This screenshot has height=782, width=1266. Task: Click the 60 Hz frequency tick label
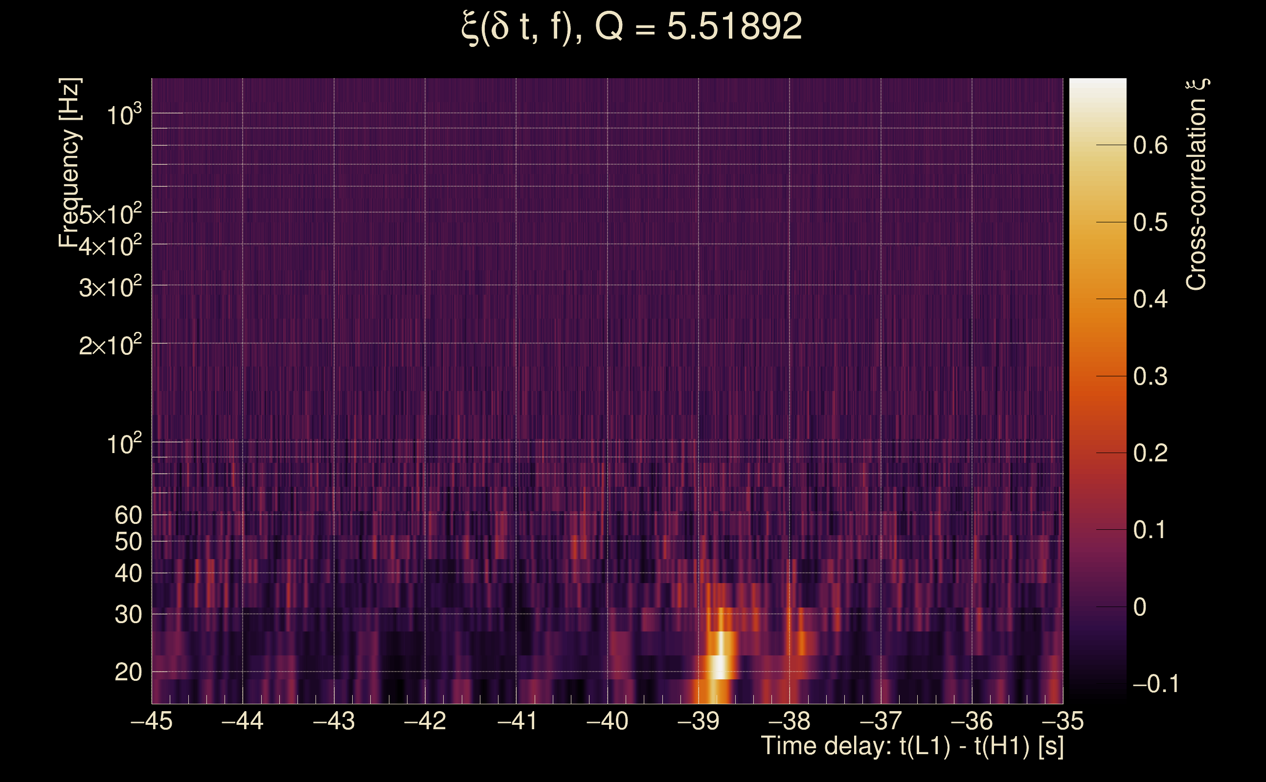(x=128, y=515)
